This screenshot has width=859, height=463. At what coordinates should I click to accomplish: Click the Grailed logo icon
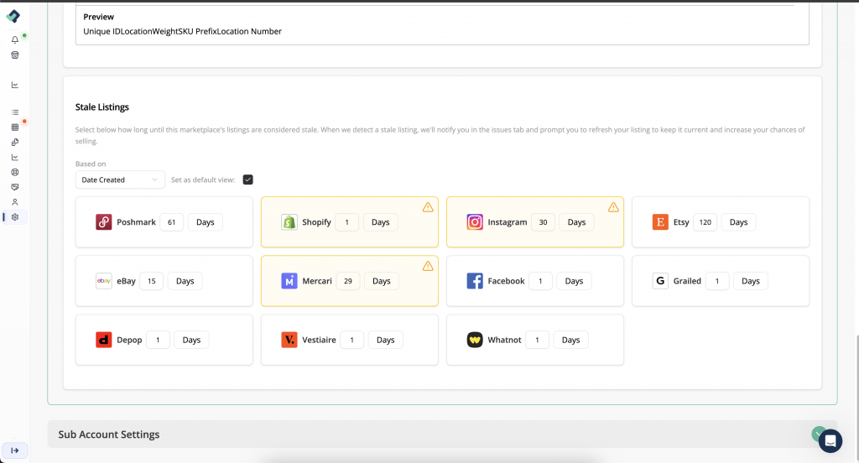point(660,280)
